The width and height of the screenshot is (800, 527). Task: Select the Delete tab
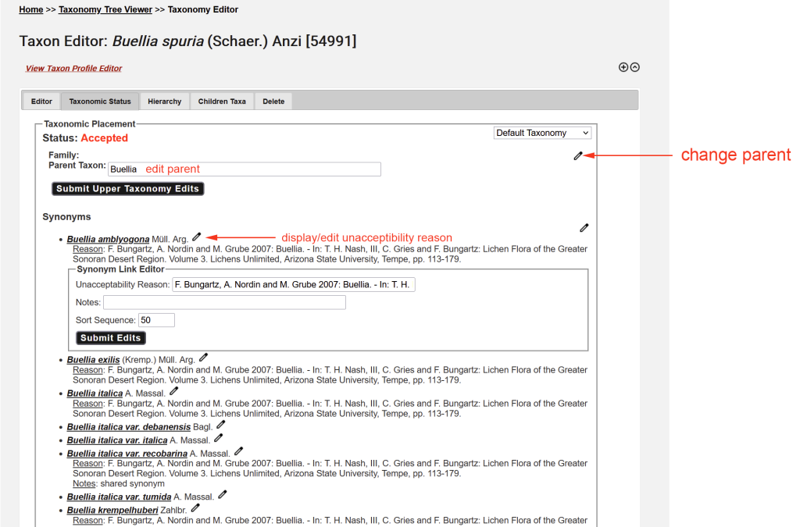pos(273,101)
